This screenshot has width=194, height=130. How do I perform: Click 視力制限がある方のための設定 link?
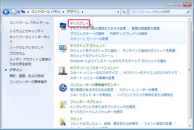point(92,90)
